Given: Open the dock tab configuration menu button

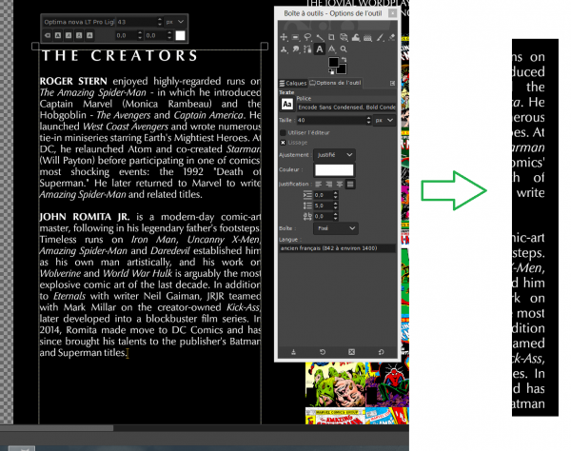Looking at the screenshot, I should pos(392,83).
